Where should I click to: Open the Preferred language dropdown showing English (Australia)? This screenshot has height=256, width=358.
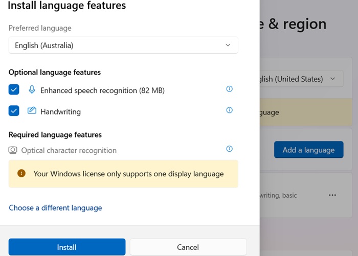[x=123, y=45]
